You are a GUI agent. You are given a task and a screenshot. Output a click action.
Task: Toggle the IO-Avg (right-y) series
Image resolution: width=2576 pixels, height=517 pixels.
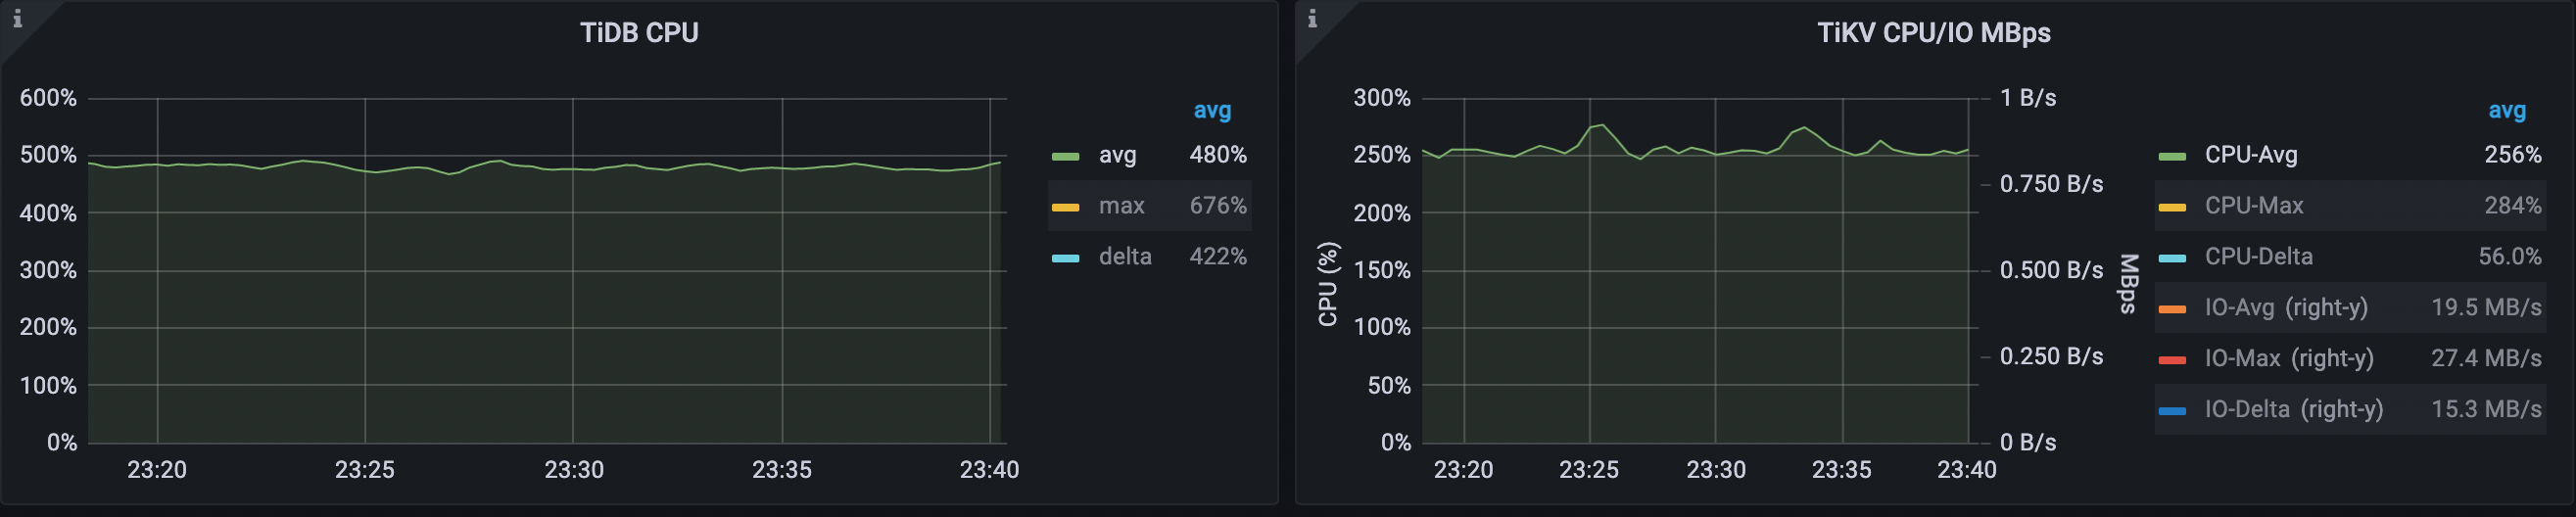pos(2286,308)
